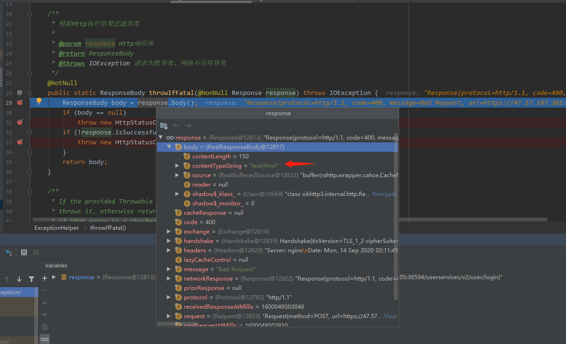Click the Add watch plus icon
Viewport: 566px width, 344px height.
pyautogui.click(x=44, y=277)
